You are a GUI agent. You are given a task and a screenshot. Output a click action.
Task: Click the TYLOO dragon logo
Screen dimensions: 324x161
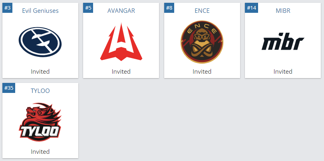(40, 122)
